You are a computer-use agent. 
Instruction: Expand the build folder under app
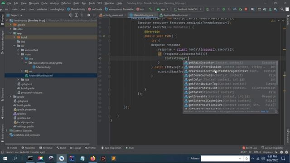click(x=14, y=37)
